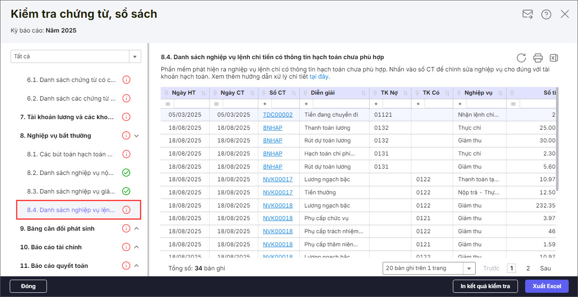This screenshot has height=297, width=578.
Task: Click the tại đây guidance link
Action: coord(319,76)
